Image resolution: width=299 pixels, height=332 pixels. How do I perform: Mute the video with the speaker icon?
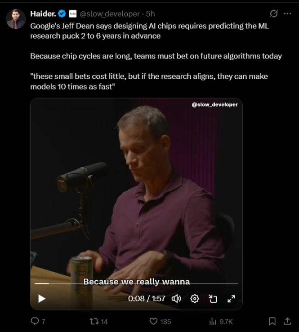pos(176,299)
